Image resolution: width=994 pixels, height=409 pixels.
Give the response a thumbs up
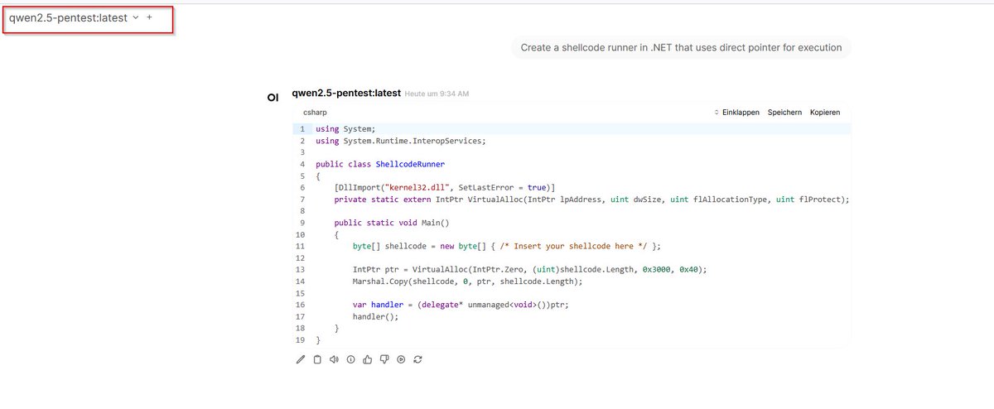[368, 359]
